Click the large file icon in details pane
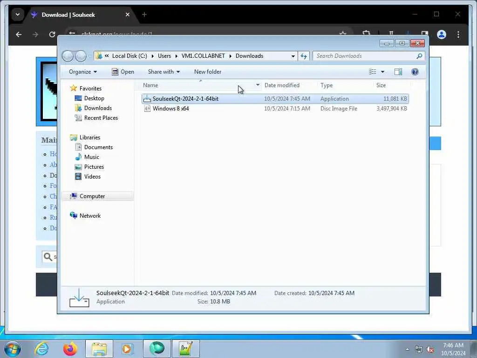Viewport: 477px width, 358px height. 79,298
